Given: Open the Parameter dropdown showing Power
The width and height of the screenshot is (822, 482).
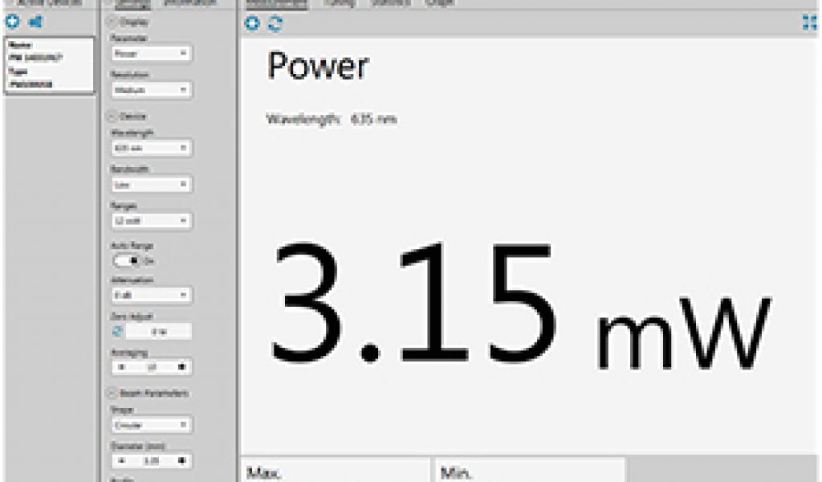Looking at the screenshot, I should 151,54.
